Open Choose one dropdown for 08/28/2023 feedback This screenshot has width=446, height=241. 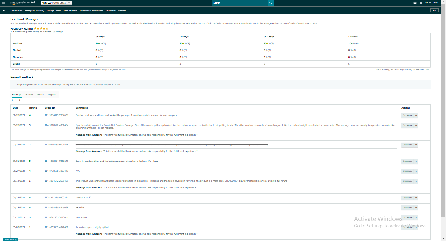point(410,116)
